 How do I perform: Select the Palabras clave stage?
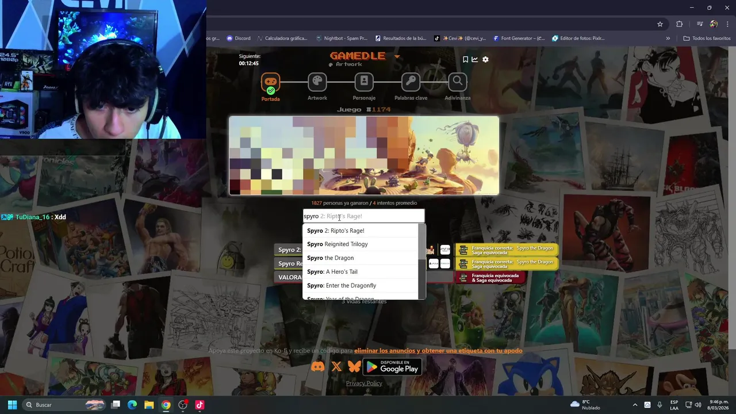point(411,87)
